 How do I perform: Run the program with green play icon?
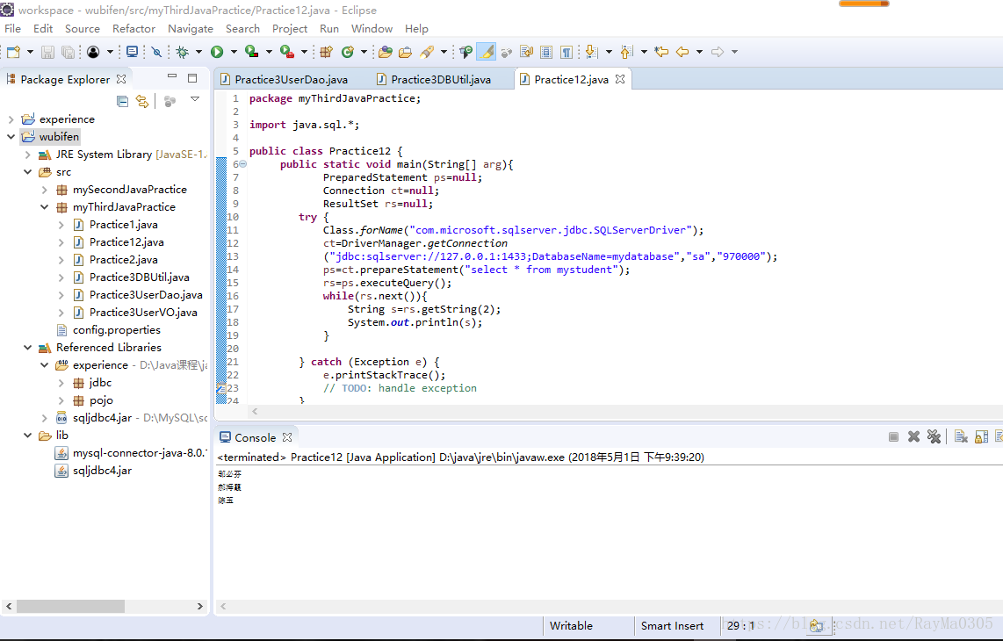[x=217, y=52]
